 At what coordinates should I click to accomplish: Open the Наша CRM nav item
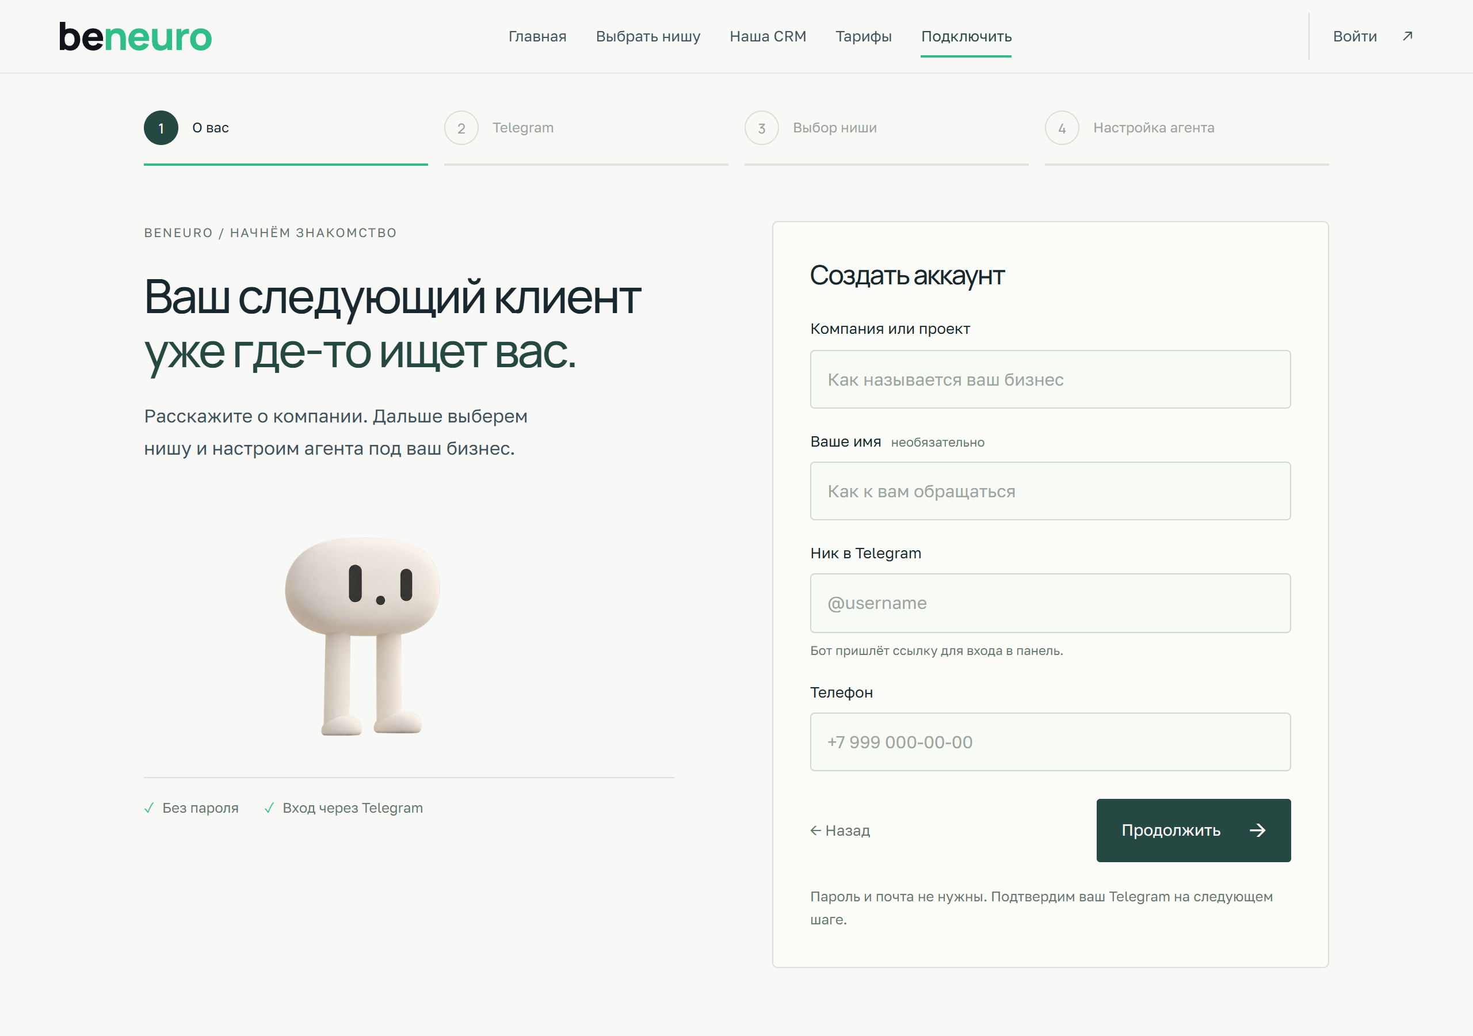point(768,37)
